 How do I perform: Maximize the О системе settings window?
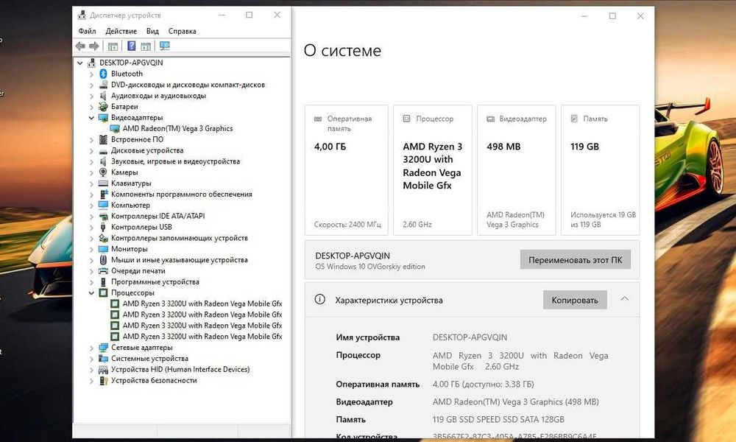coord(612,16)
